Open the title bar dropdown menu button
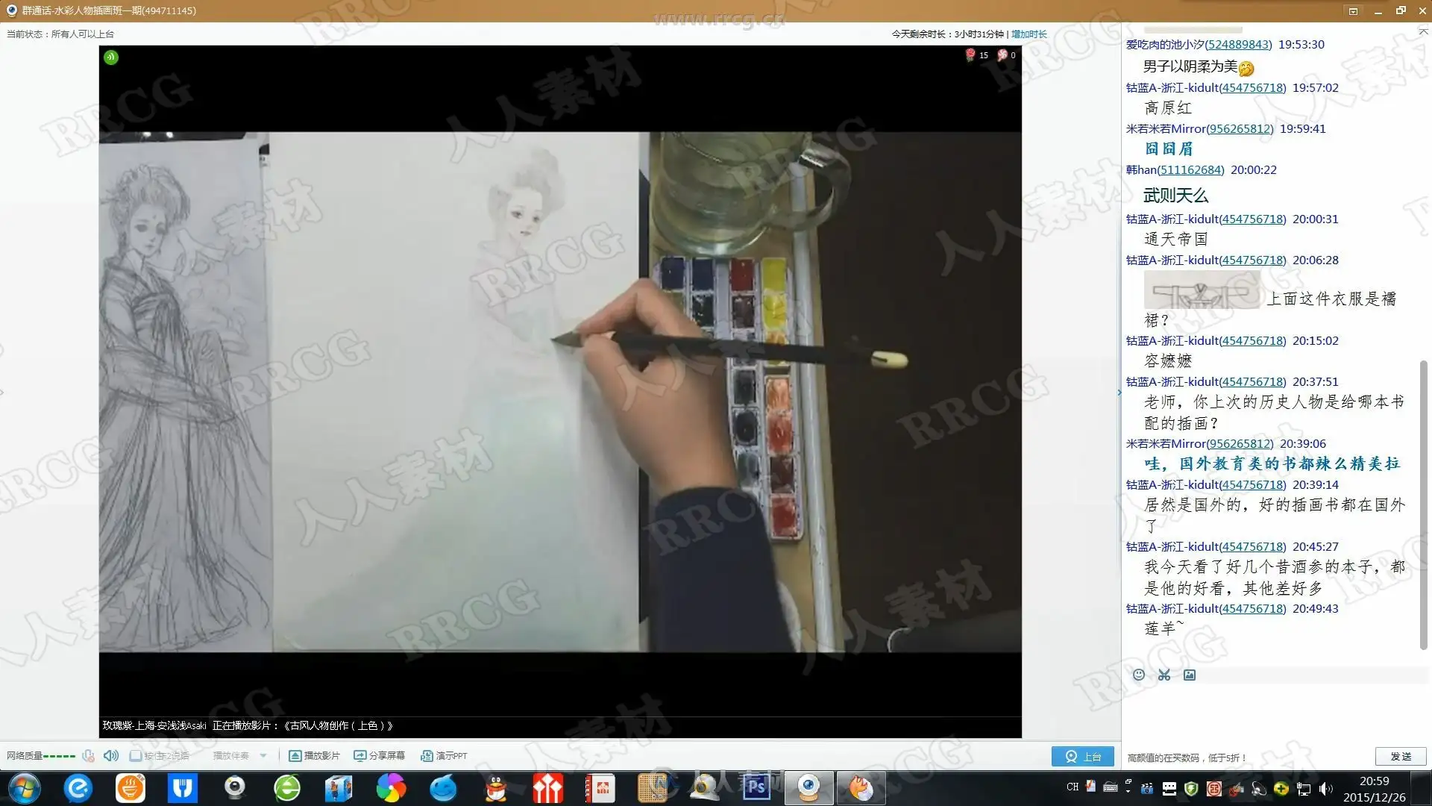 coord(1353,10)
